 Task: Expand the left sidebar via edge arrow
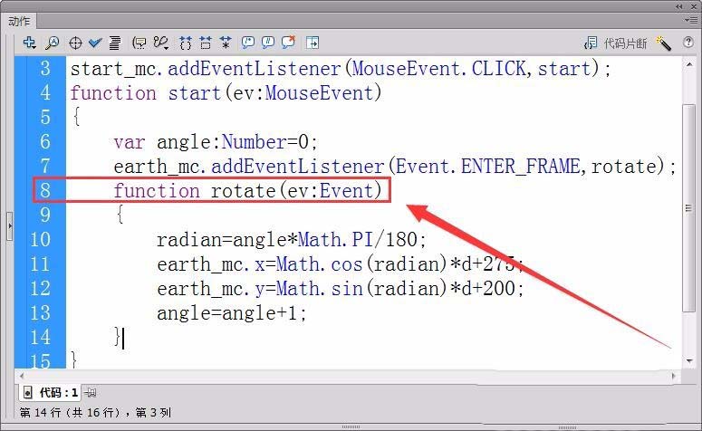click(x=10, y=226)
